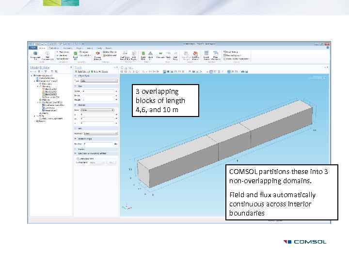This screenshot has height=261, width=349.
Task: Switch to the Geometry ribbon tab
Action: tap(68, 48)
